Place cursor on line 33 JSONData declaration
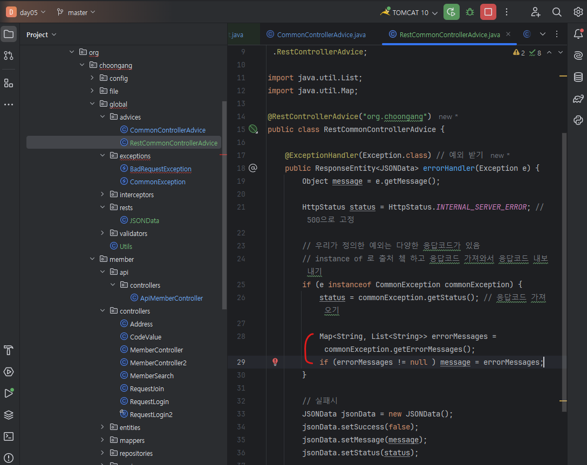This screenshot has width=587, height=465. 377,414
